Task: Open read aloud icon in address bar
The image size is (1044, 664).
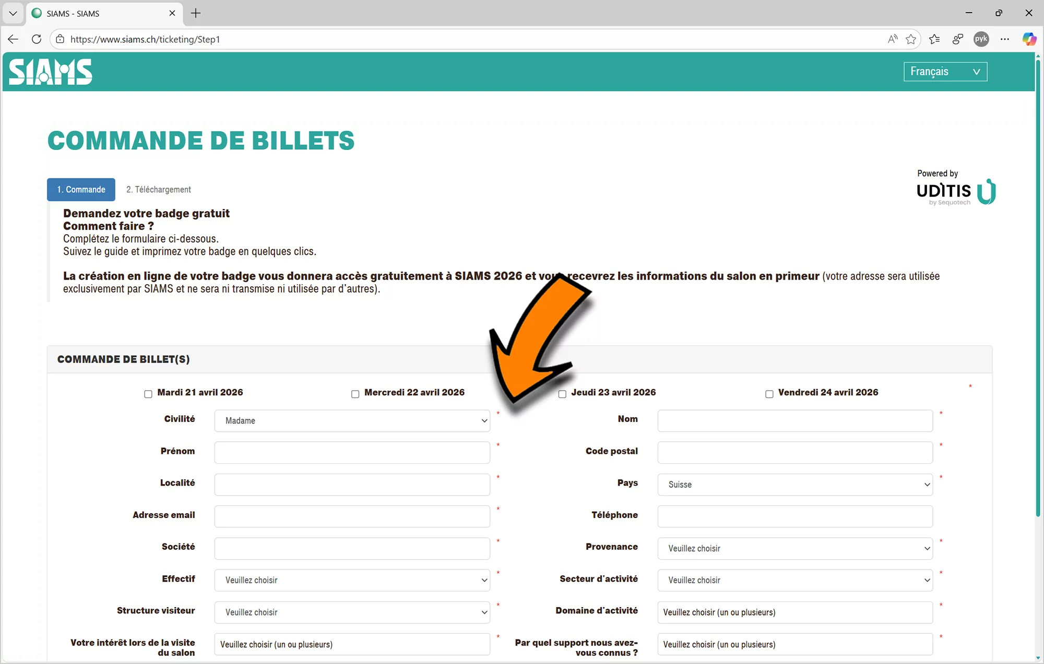Action: coord(893,39)
